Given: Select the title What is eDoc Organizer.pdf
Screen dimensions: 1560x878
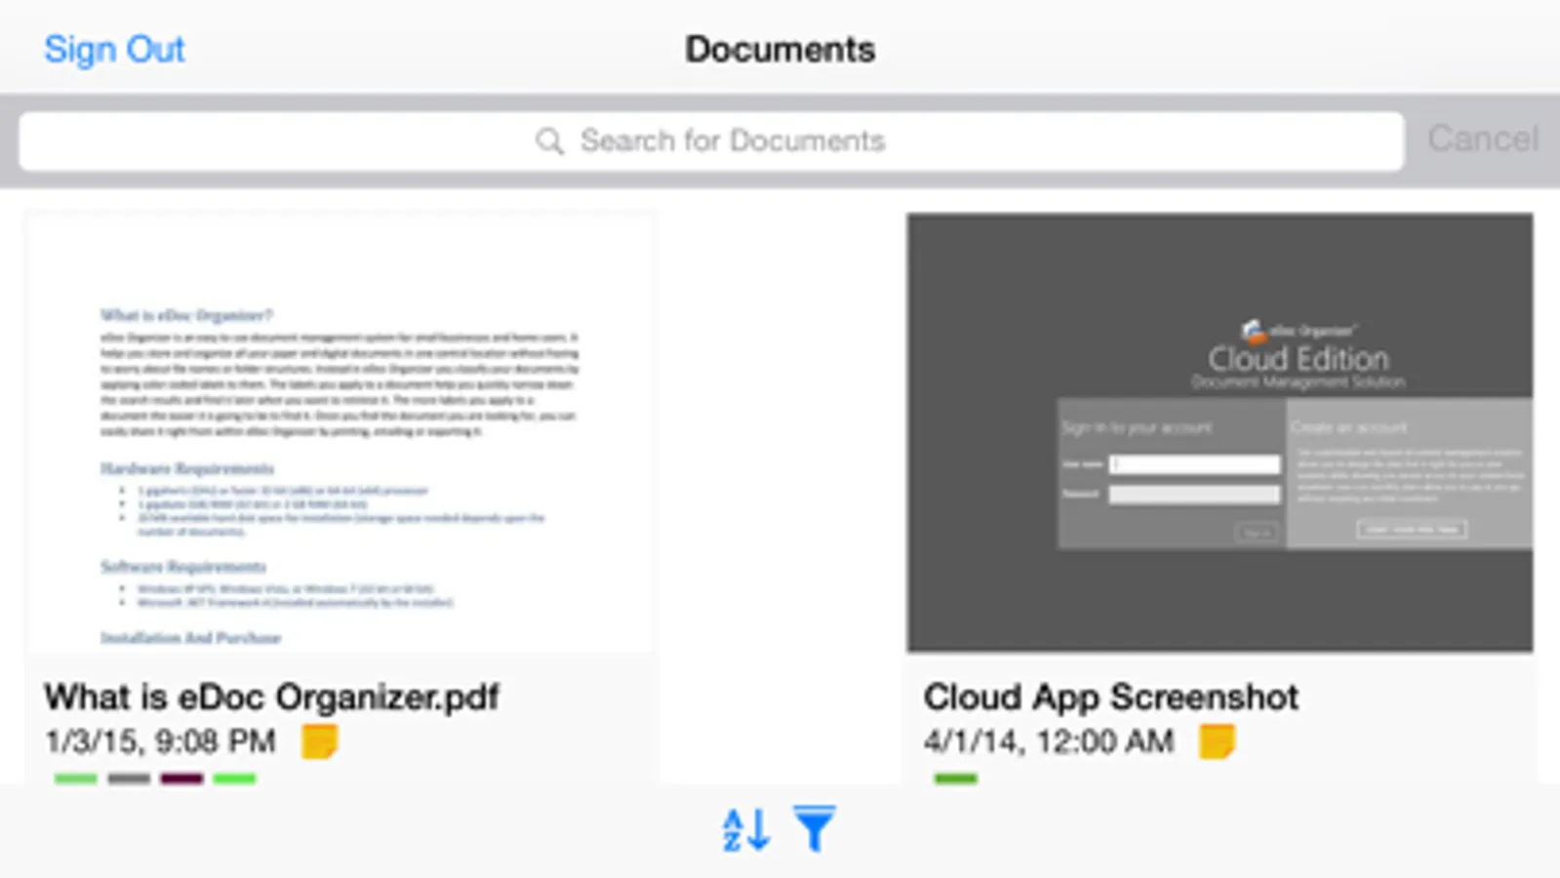Looking at the screenshot, I should 271,698.
